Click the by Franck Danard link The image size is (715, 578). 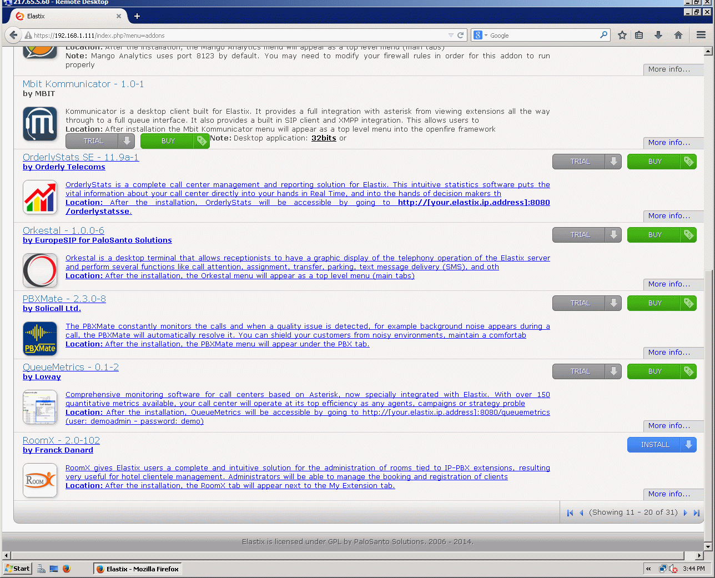[x=58, y=450]
